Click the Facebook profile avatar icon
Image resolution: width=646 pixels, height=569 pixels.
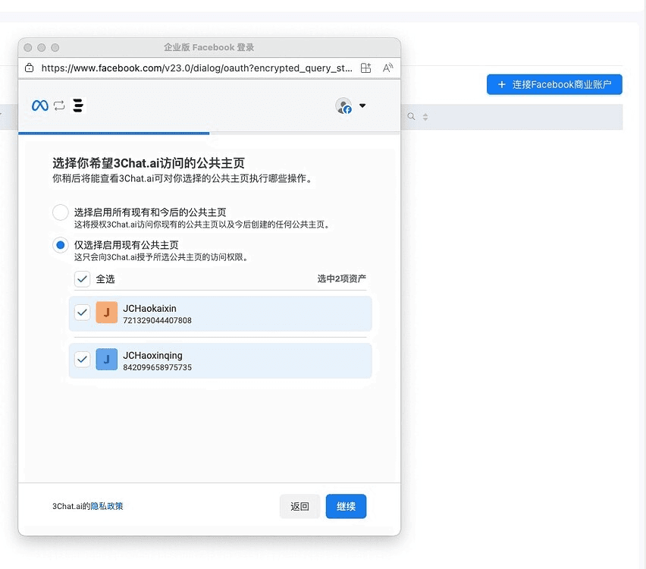coord(343,105)
